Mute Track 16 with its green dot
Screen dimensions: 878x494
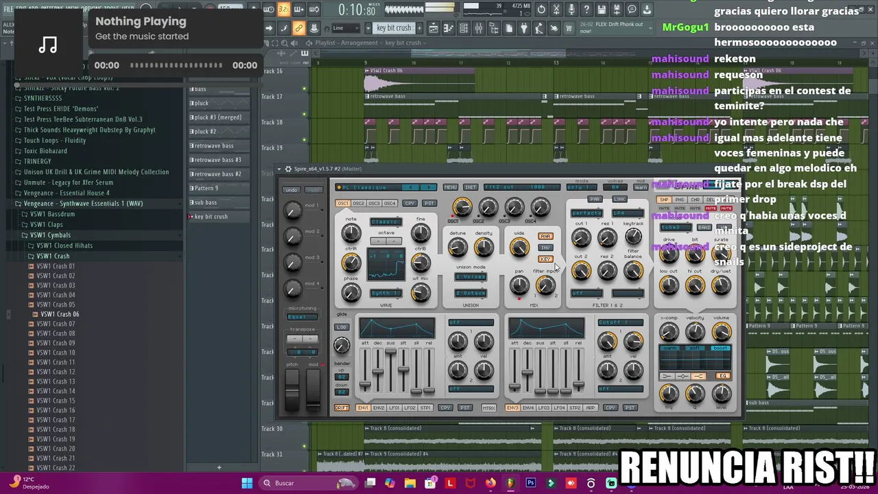coord(304,89)
